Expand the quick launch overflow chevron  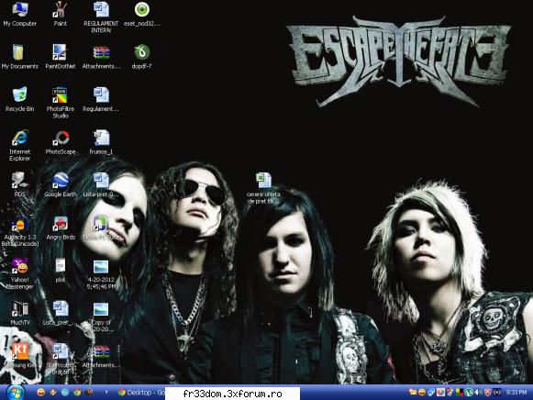click(106, 393)
